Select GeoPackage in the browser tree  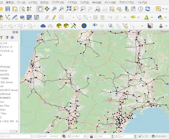pyautogui.click(x=5, y=67)
